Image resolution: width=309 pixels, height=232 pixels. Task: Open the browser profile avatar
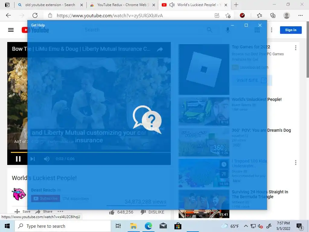tap(287, 15)
